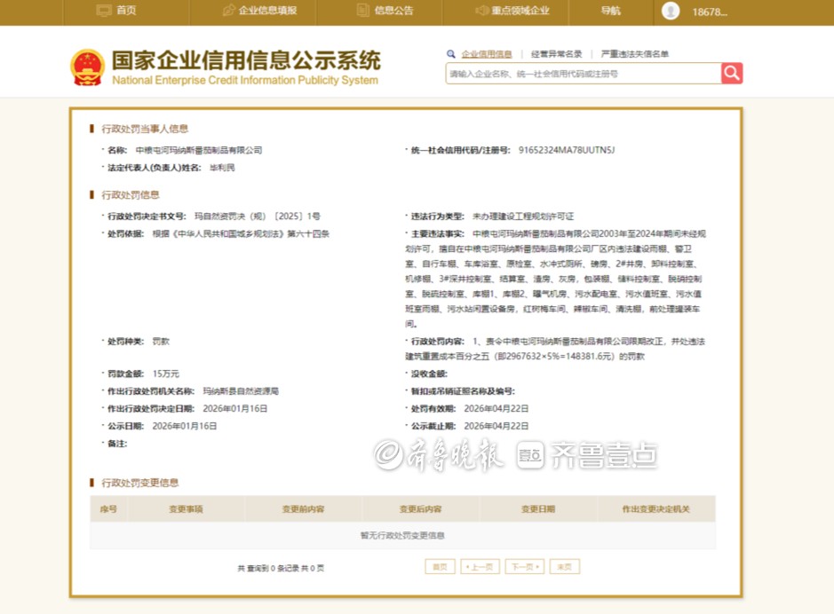Click the red search magnifier button
The image size is (834, 614).
click(x=732, y=74)
